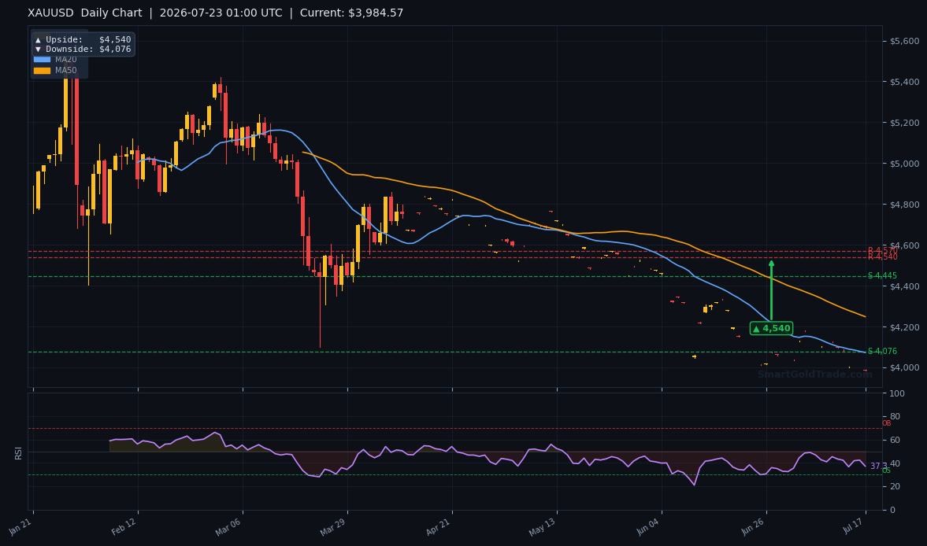Viewport: 927px width, 546px height.
Task: Click the May 13 date label
Action: click(x=543, y=526)
